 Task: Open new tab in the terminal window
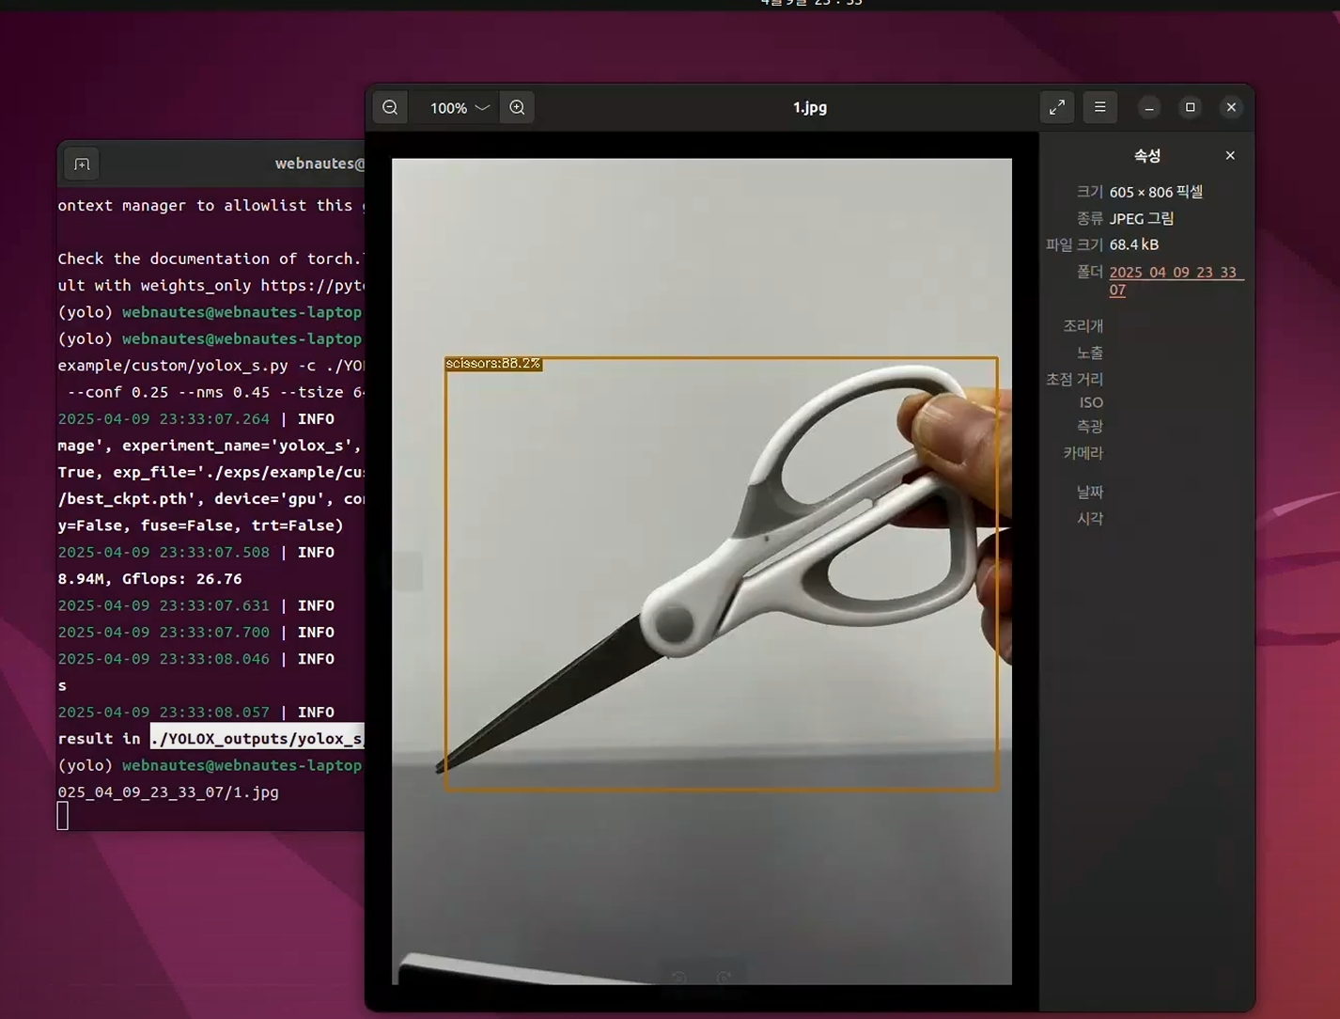[x=82, y=165]
